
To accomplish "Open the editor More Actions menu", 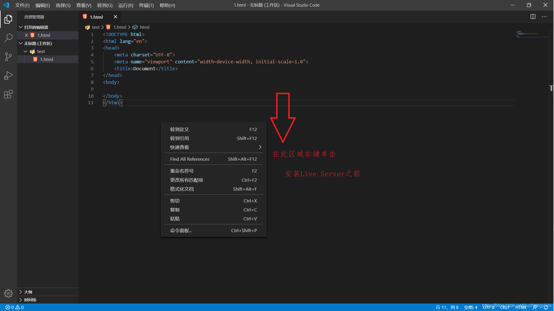I will click(x=544, y=17).
